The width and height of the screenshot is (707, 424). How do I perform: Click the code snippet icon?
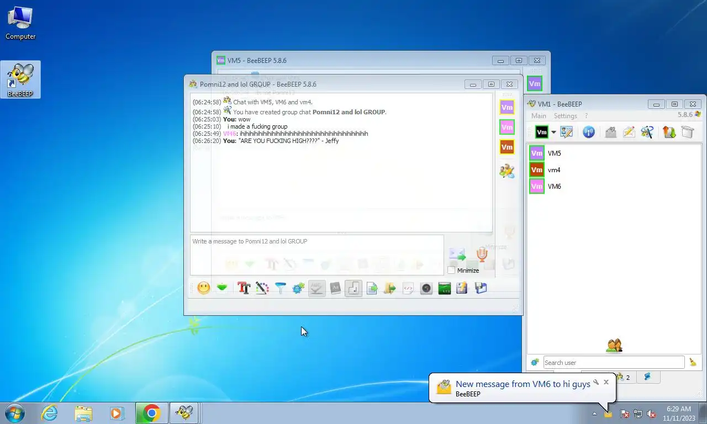(408, 288)
